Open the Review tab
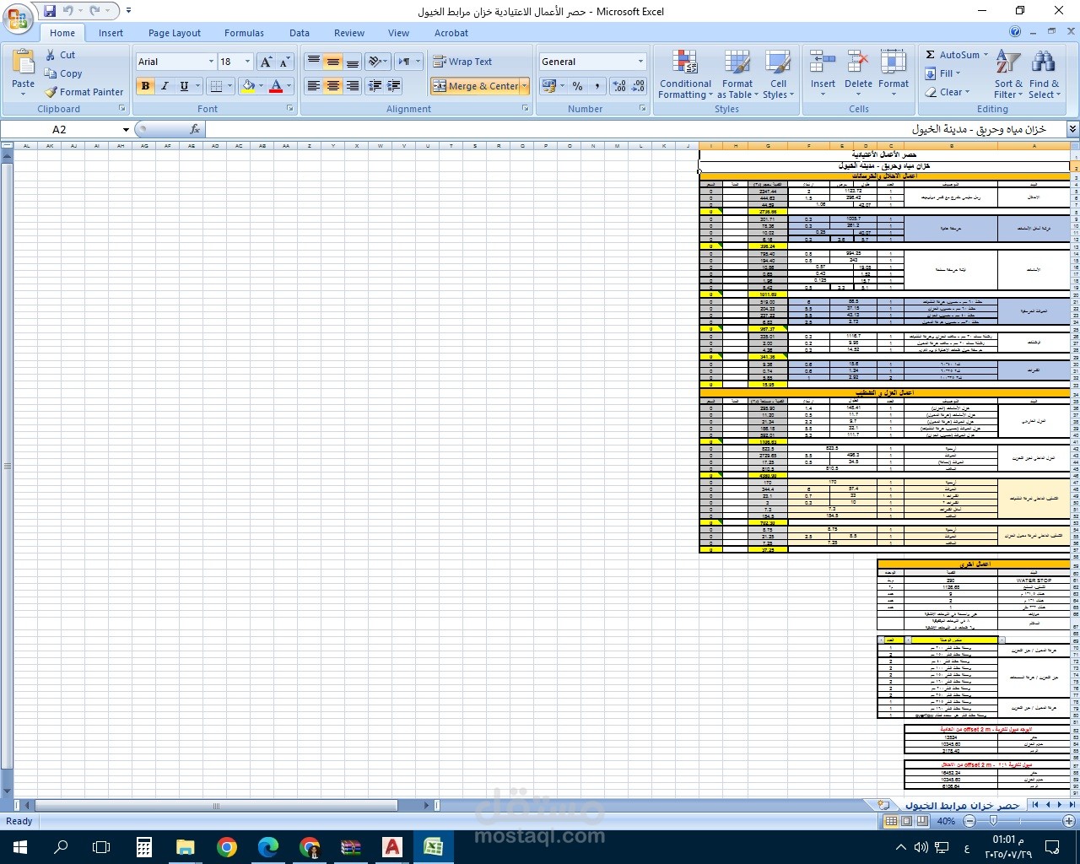The image size is (1080, 864). [x=349, y=33]
